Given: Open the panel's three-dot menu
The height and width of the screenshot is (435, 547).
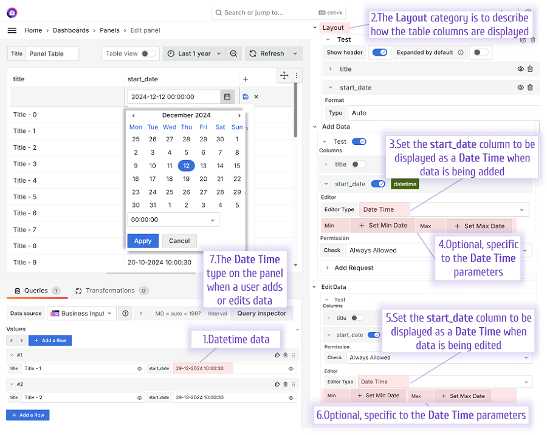Looking at the screenshot, I should [297, 75].
